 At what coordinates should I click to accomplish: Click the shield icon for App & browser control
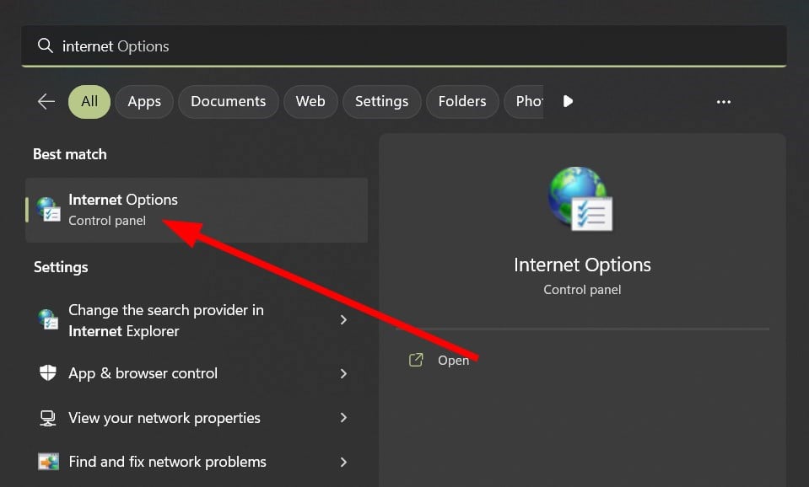[48, 372]
